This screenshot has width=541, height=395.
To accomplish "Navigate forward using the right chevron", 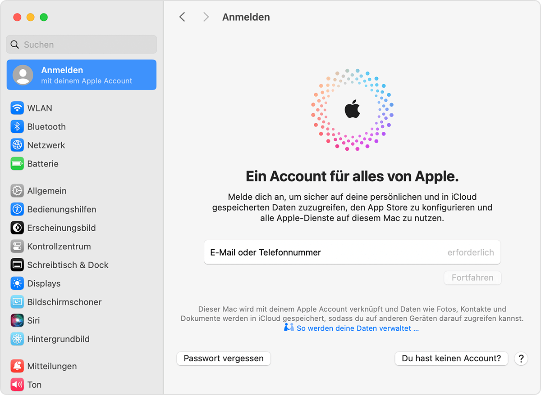I will pos(206,17).
